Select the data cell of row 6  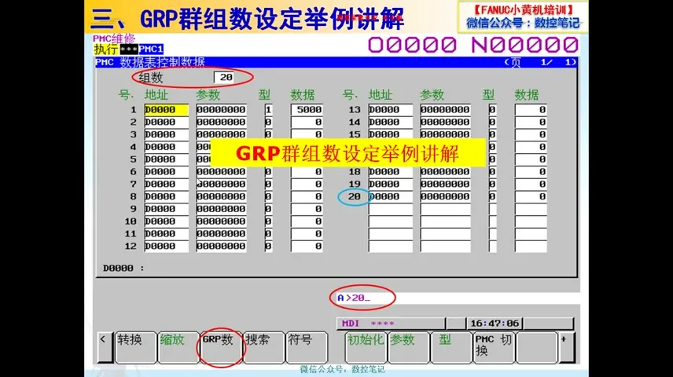(307, 171)
